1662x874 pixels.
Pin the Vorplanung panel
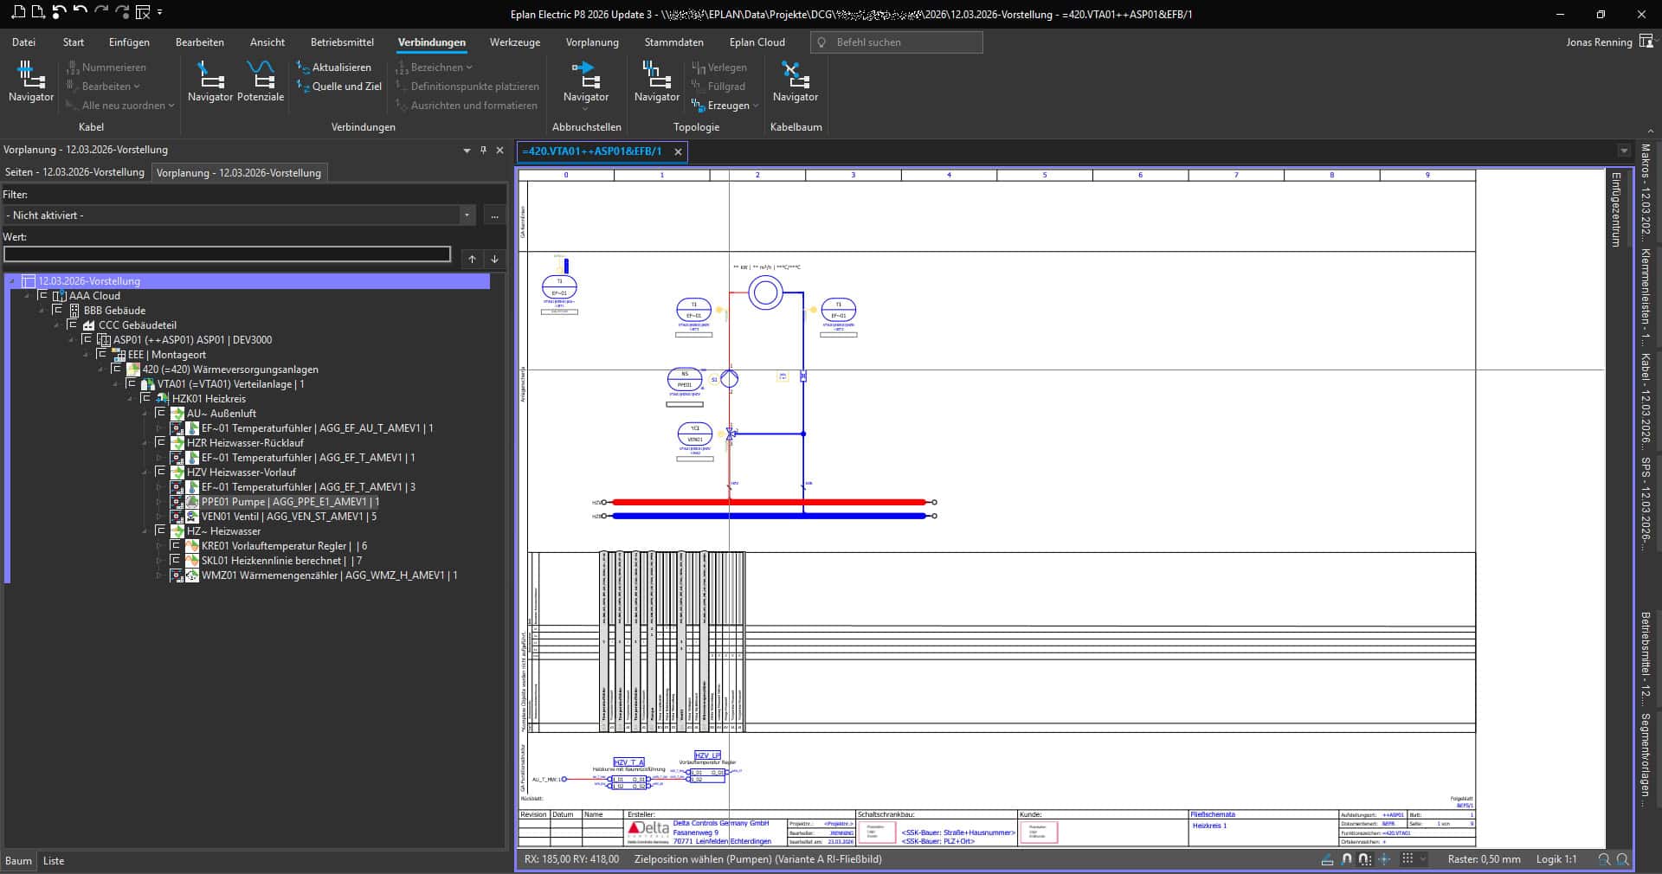point(483,150)
